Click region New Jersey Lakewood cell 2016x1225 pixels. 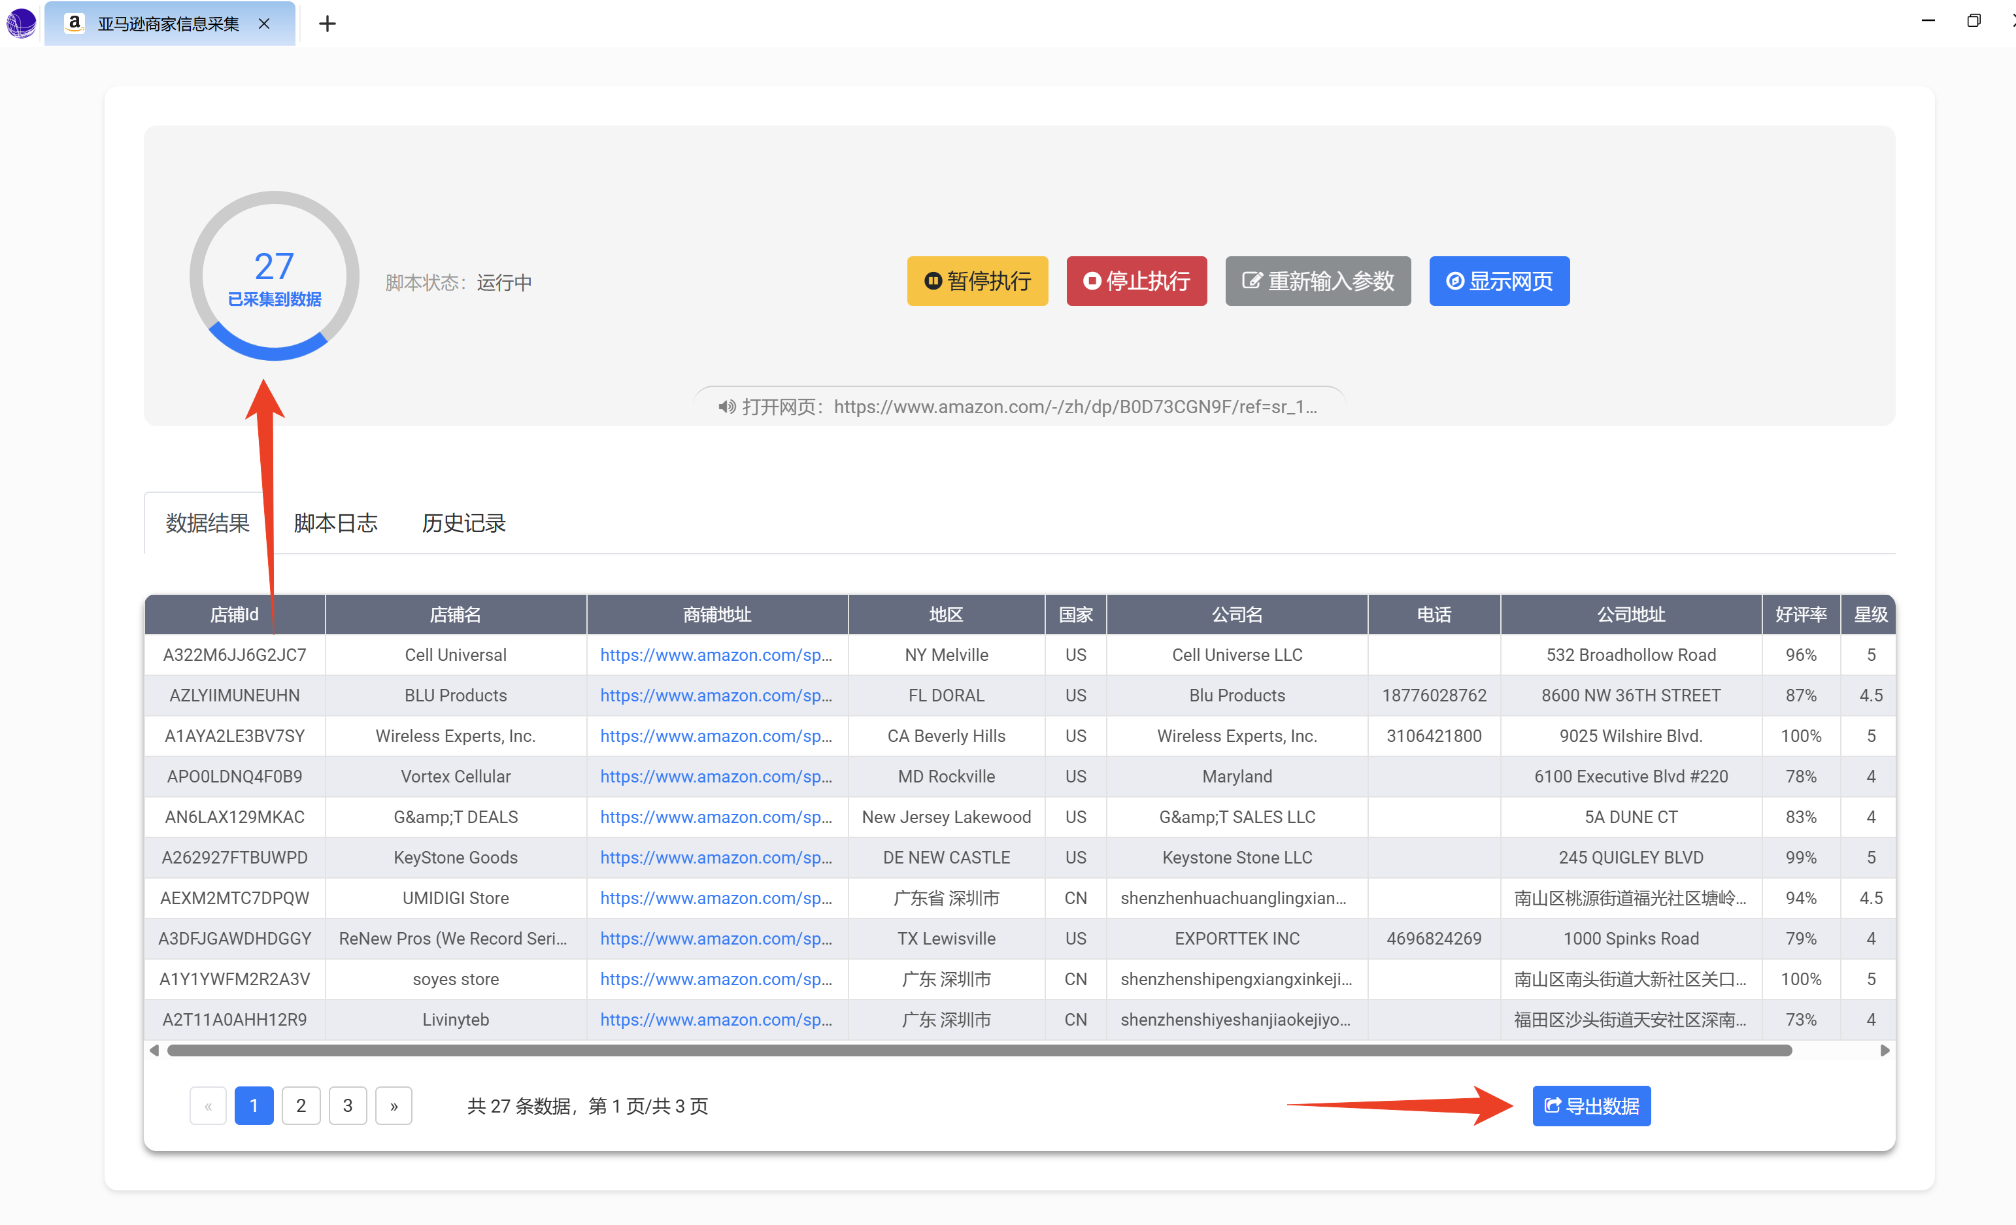click(947, 816)
